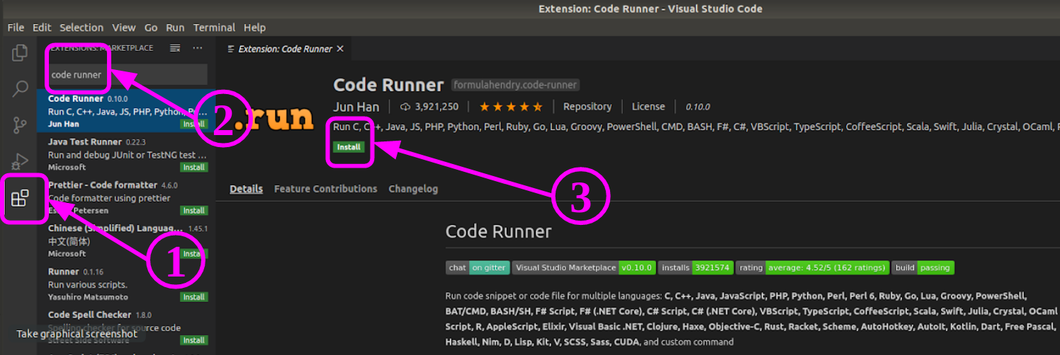
Task: Switch to the Feature Contributions tab
Action: [x=325, y=189]
